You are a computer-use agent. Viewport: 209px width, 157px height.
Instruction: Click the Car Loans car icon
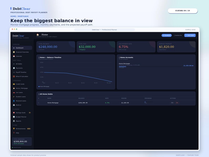point(14,92)
